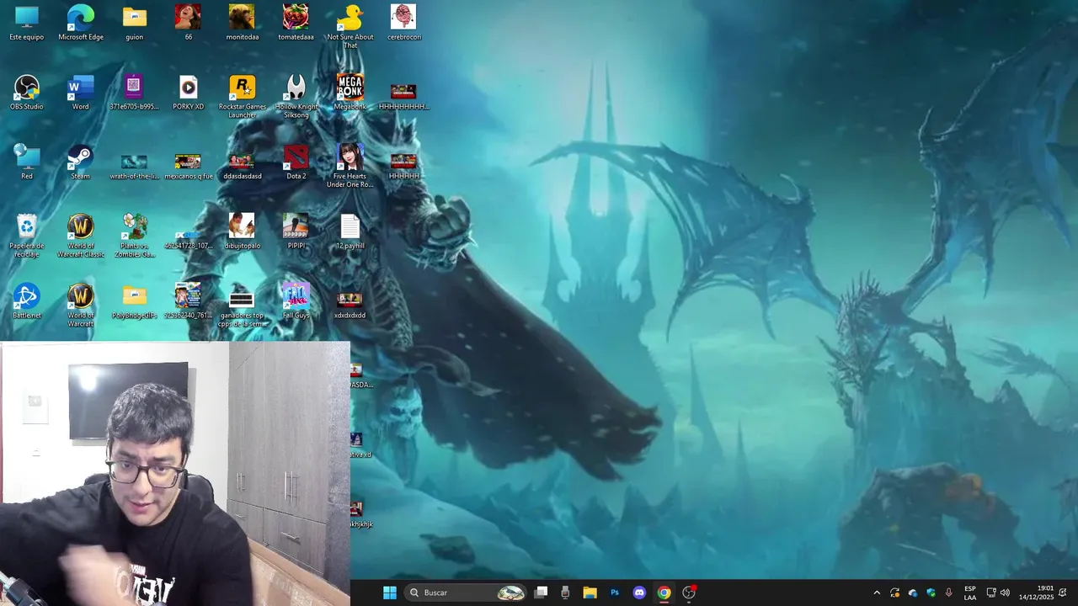Select ganadores top cpps file
This screenshot has width=1078, height=606.
[x=242, y=309]
